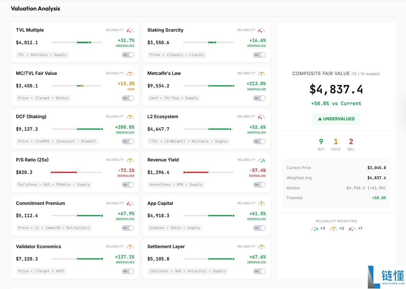Screen dimensions: 406x289
Task: Toggle the App Capital model switch
Action: pos(260,228)
